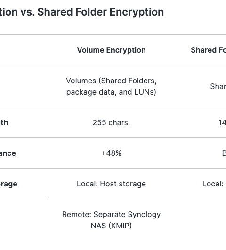Click the cut-off 'Local:' cell at right edge

tap(213, 184)
